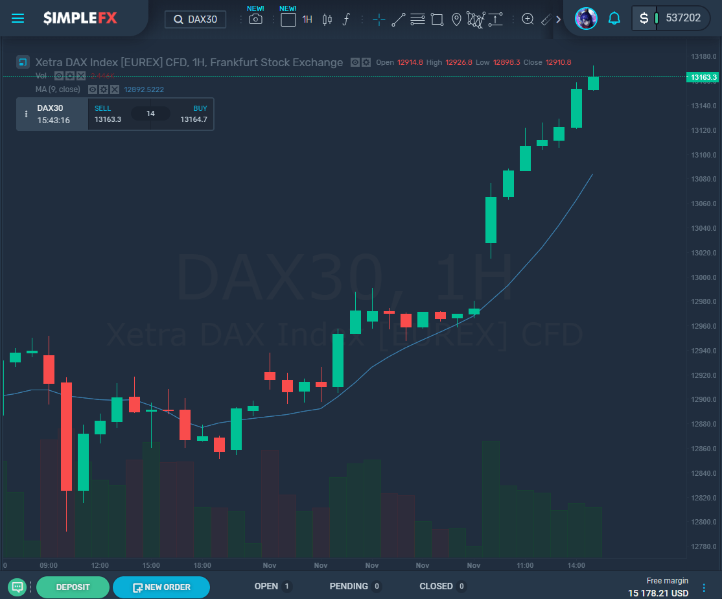Open the indicators function icon

coord(346,19)
